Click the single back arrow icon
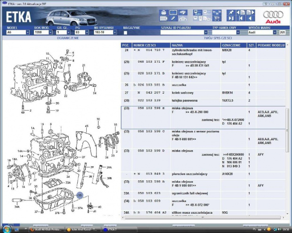Viewport: 292px width, 233px height. click(x=250, y=18)
